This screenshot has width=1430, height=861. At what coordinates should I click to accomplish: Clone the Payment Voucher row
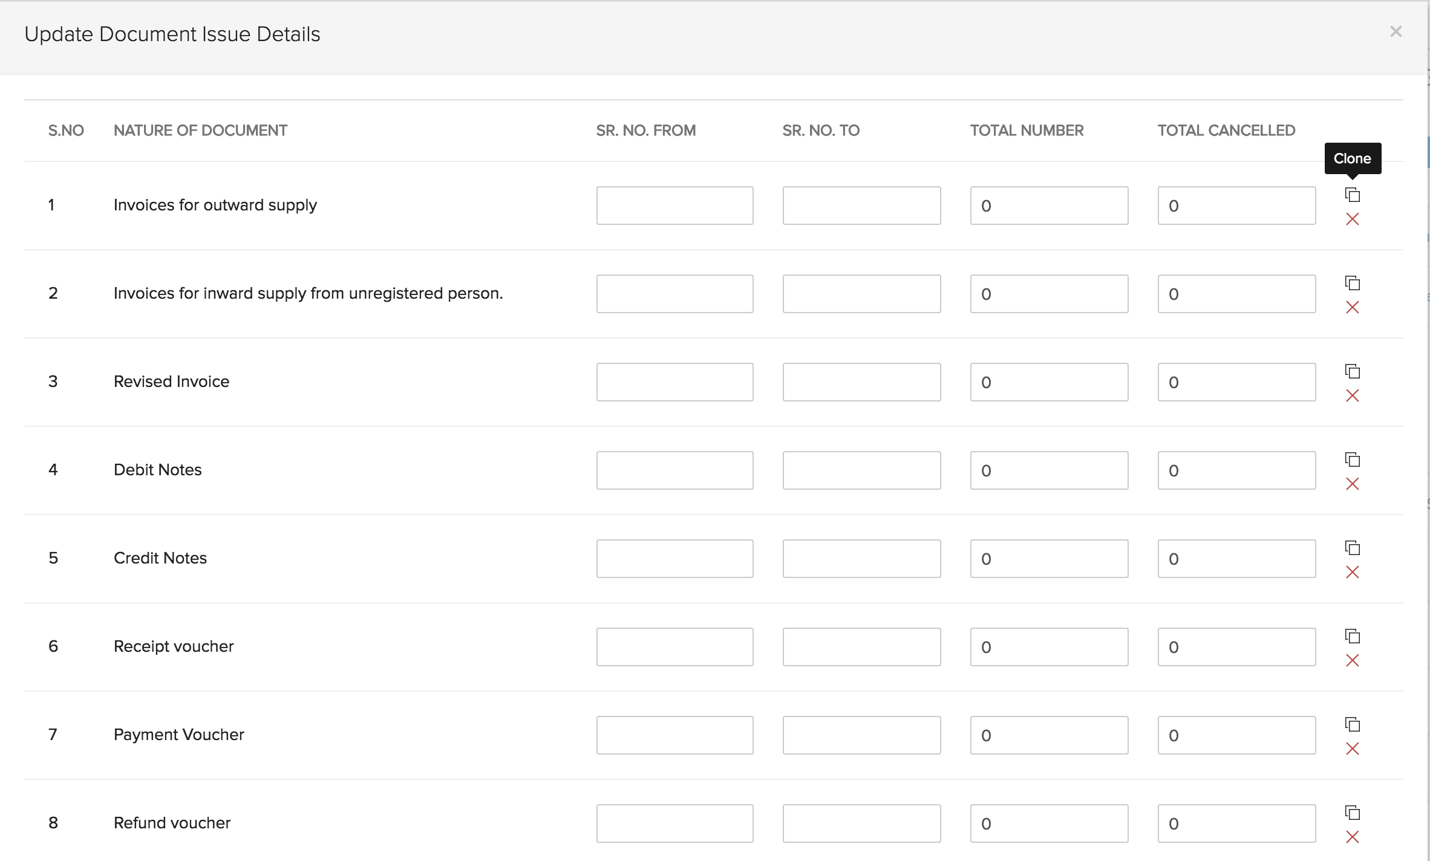(x=1352, y=724)
